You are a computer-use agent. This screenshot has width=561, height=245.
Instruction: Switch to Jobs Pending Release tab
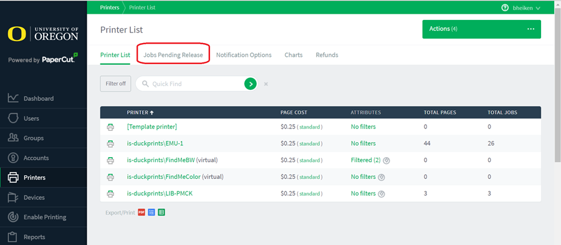(173, 55)
